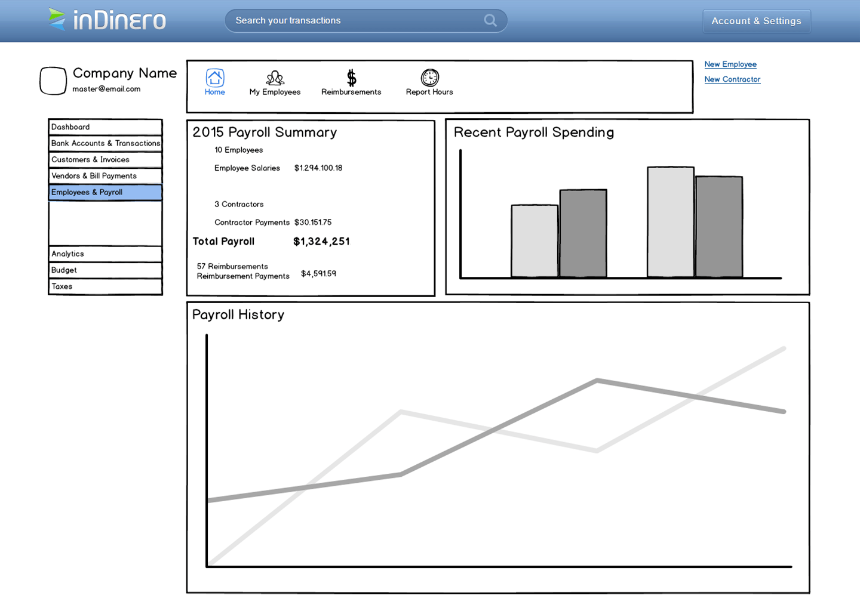Image resolution: width=860 pixels, height=614 pixels.
Task: Click the Payroll History heading
Action: (x=238, y=314)
